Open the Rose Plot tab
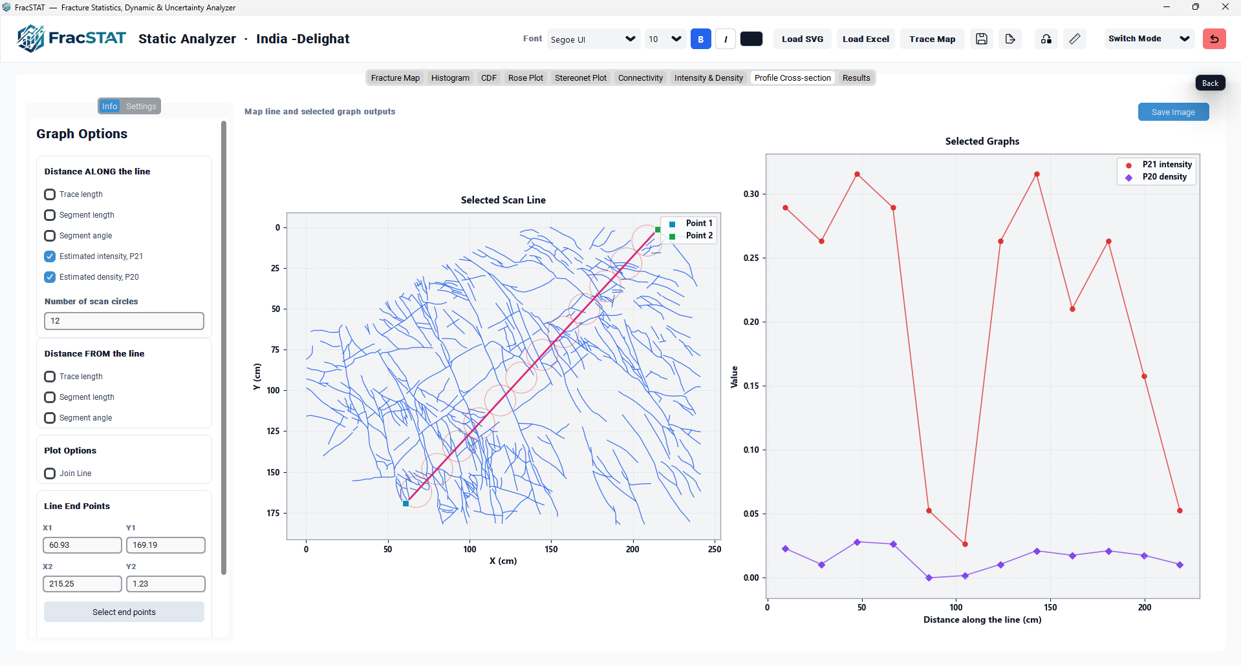1241x666 pixels. pos(526,78)
